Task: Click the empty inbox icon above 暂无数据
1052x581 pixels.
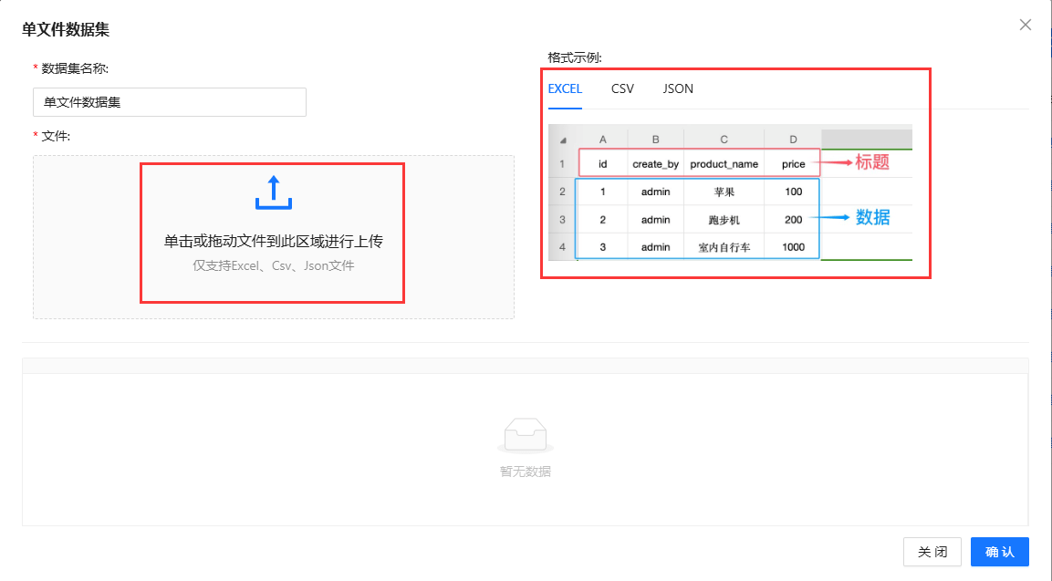Action: (x=525, y=436)
